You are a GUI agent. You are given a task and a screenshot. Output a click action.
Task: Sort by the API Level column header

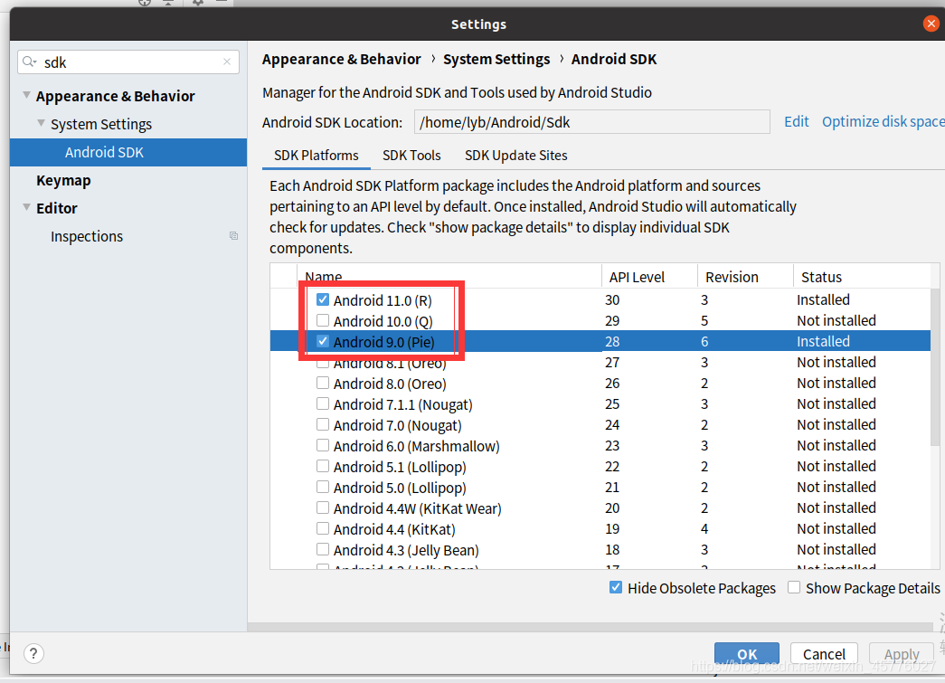coord(649,277)
